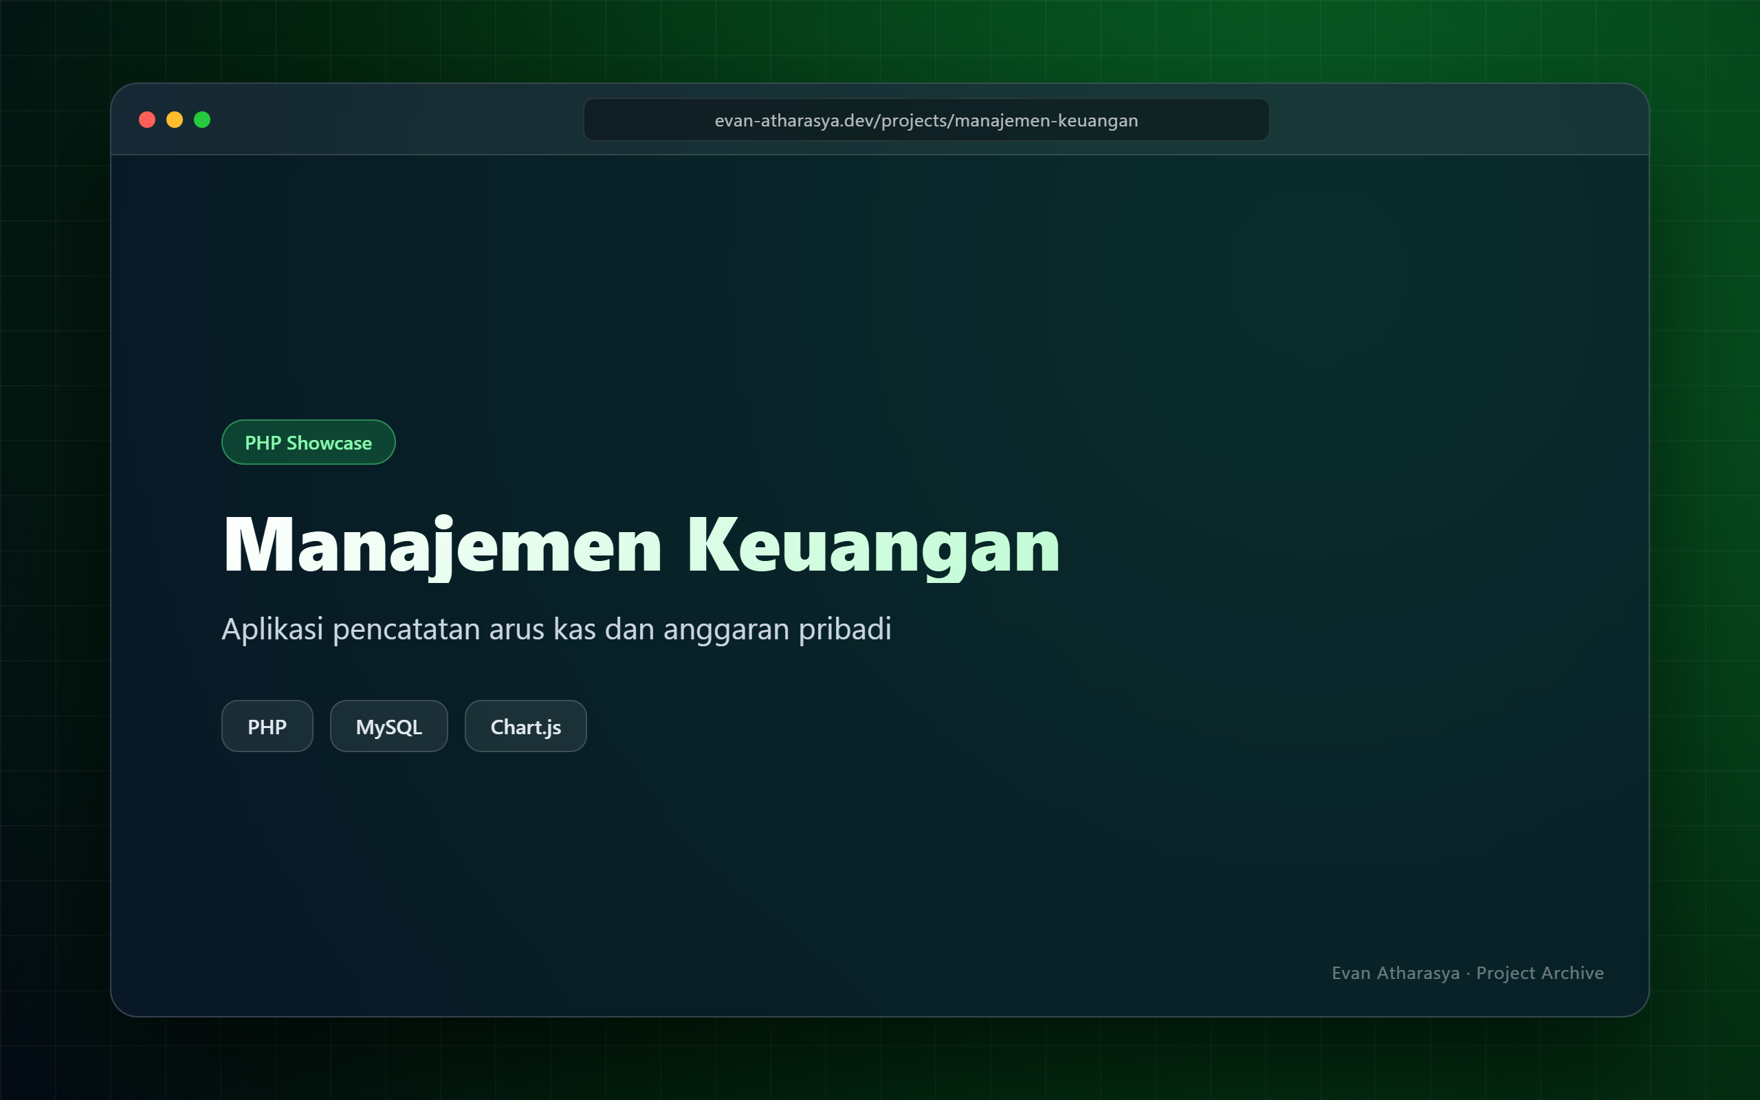Select the PHP Showcase badge

click(x=309, y=442)
